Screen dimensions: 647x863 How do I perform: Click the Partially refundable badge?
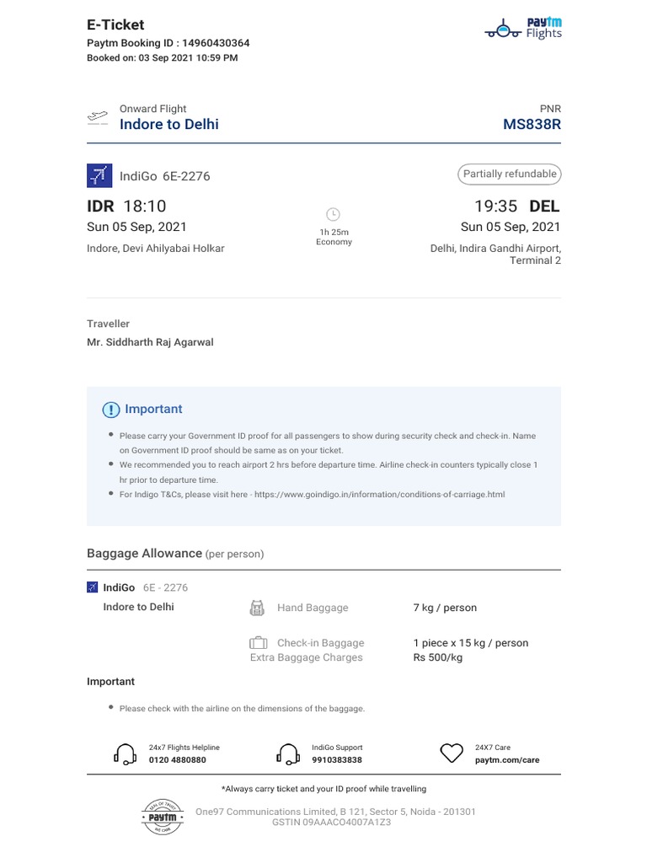pyautogui.click(x=510, y=174)
